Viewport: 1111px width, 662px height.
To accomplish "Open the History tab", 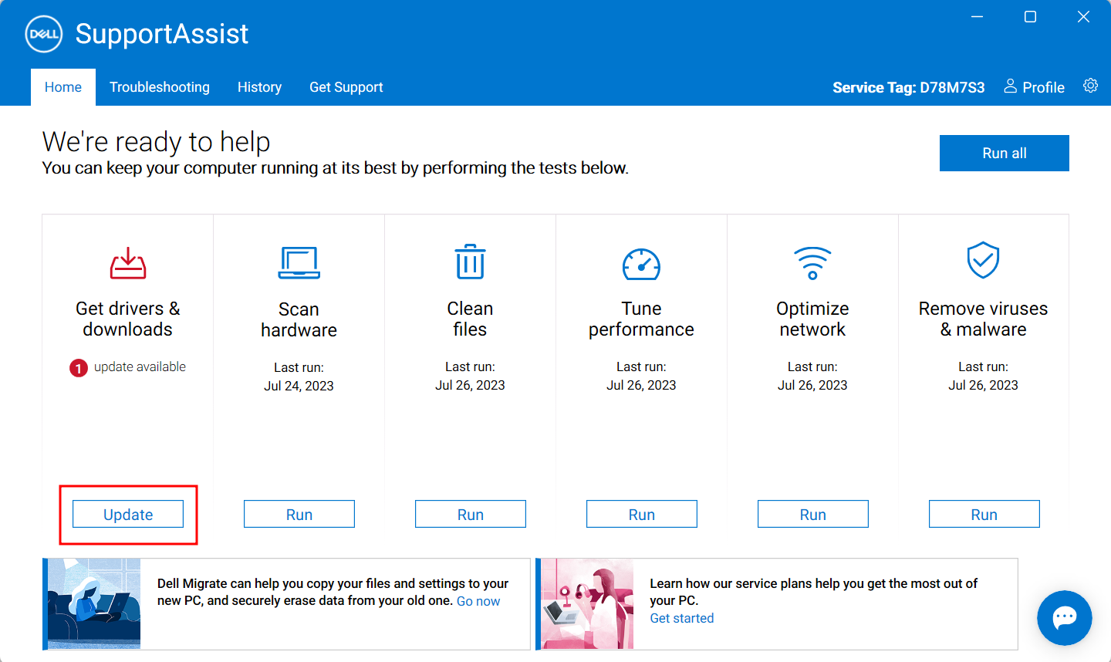I will (x=259, y=87).
